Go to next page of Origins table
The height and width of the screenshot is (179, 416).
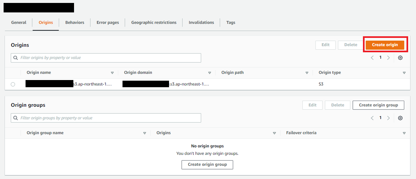pos(388,58)
